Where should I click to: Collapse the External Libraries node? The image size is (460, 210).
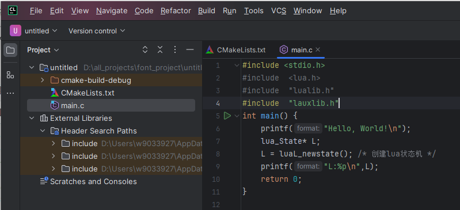[32, 119]
